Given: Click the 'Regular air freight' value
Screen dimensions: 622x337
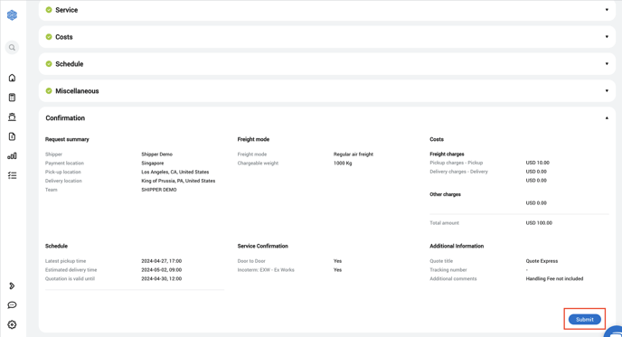Looking at the screenshot, I should [353, 154].
